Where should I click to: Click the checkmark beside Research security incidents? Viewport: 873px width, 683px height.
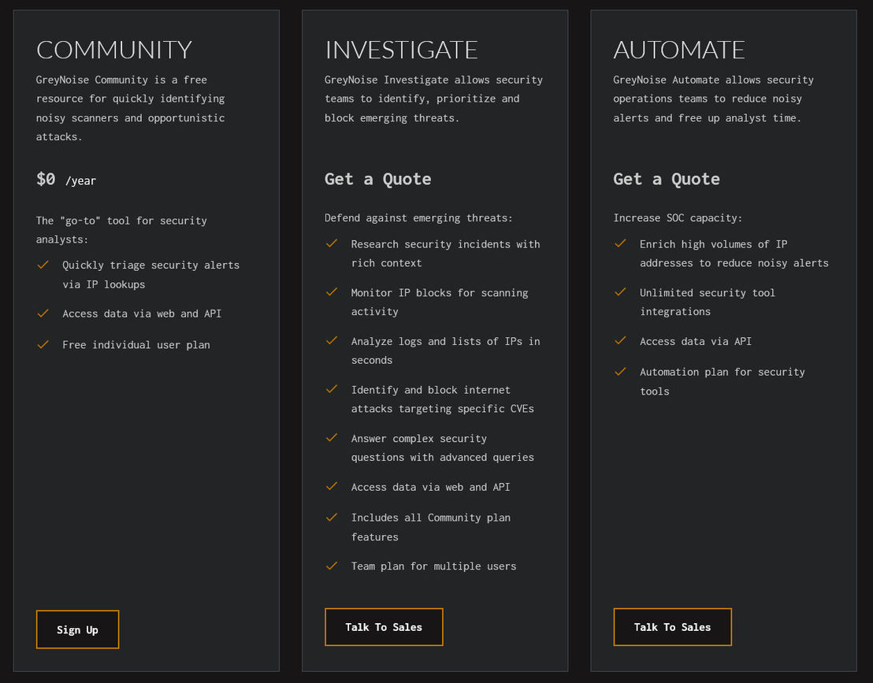coord(332,243)
